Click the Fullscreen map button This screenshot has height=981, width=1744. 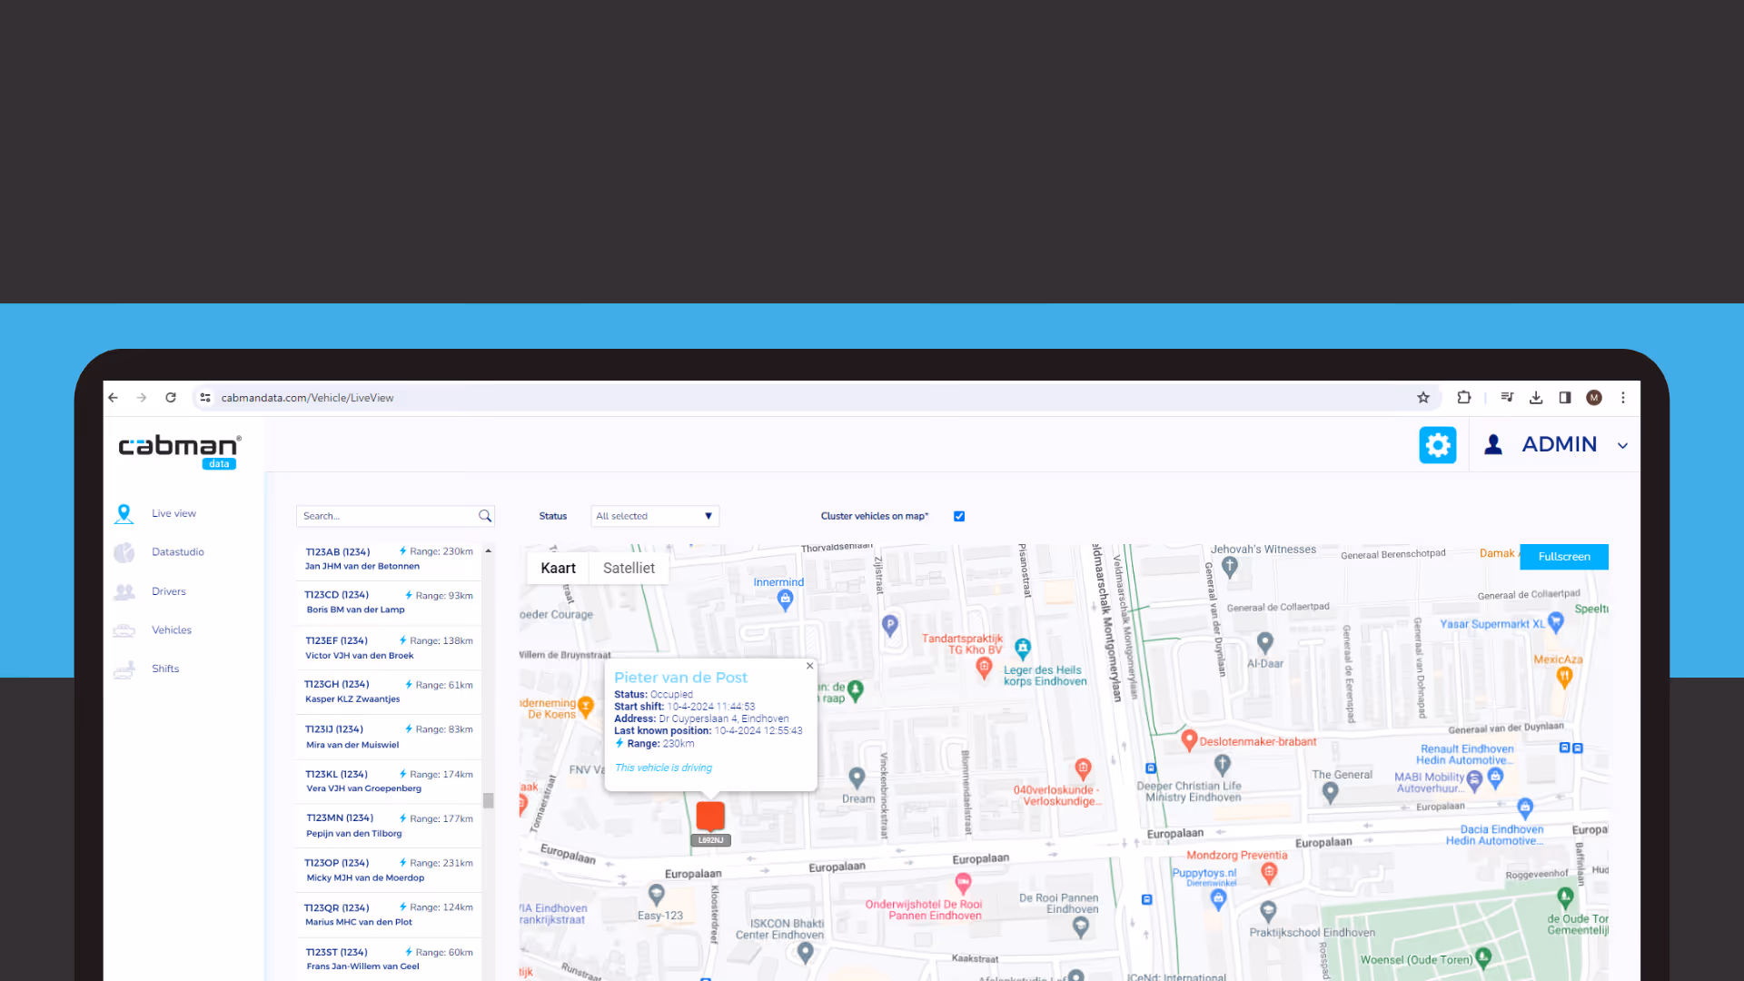(1563, 557)
